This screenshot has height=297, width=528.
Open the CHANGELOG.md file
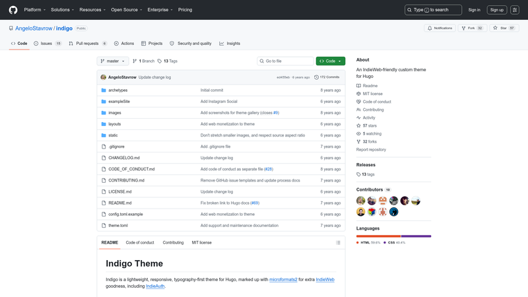pos(124,158)
